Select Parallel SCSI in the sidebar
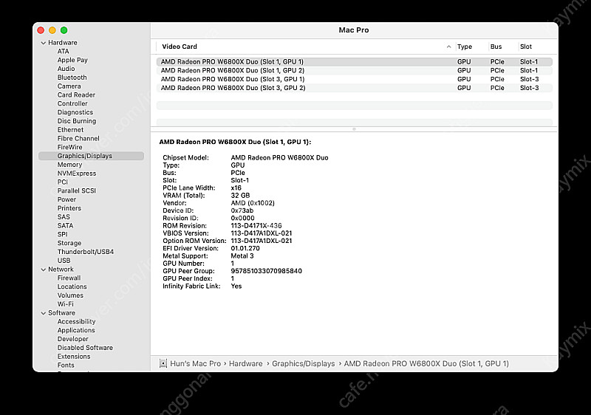The height and width of the screenshot is (415, 591). point(77,191)
